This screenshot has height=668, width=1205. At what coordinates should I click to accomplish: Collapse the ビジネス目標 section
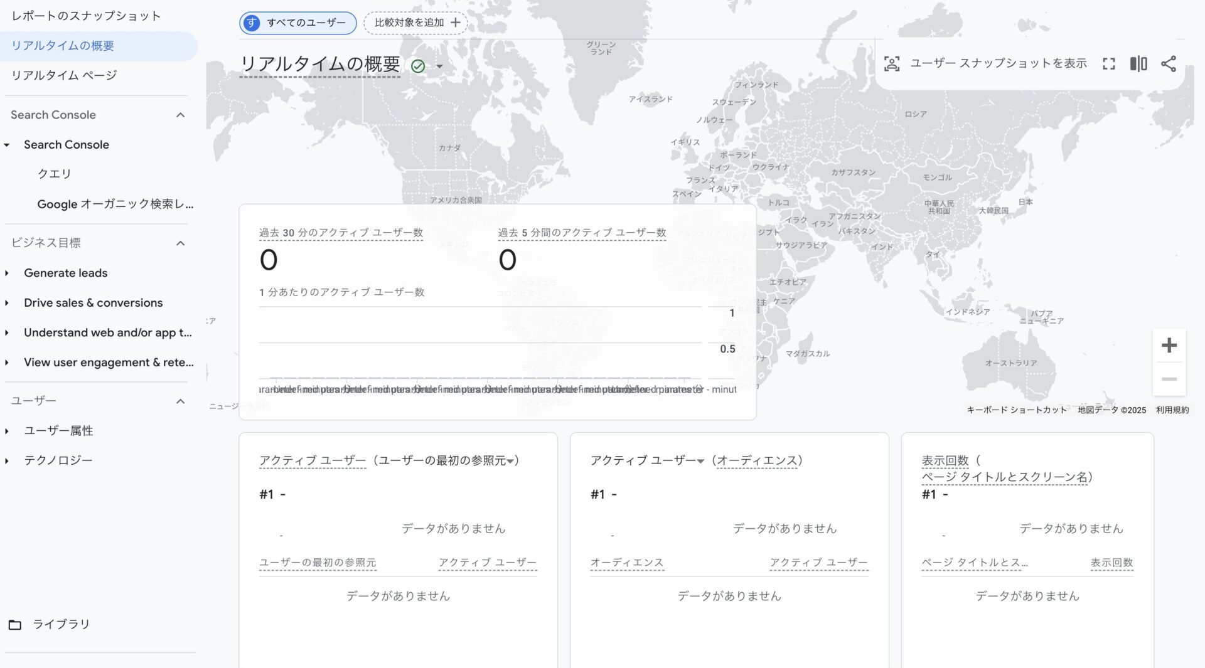[180, 243]
